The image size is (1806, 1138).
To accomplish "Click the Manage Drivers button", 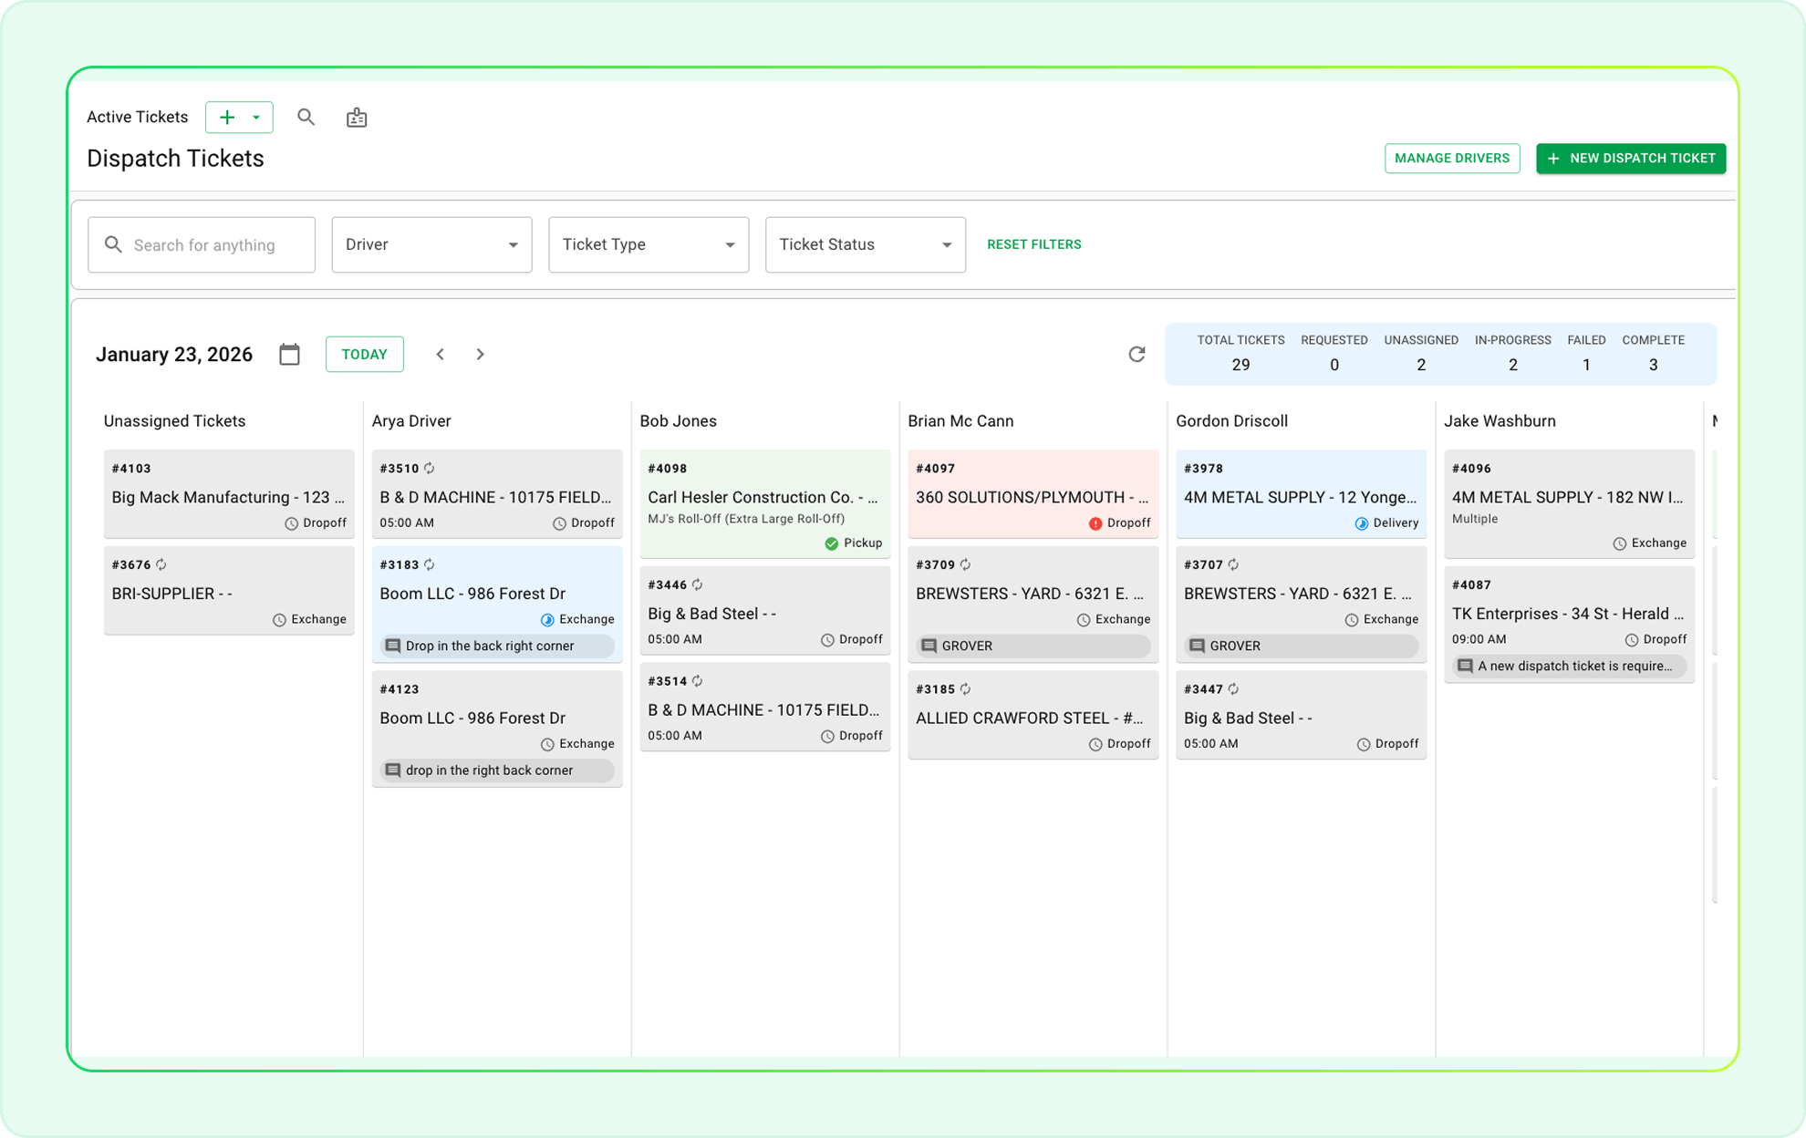I will click(1451, 159).
